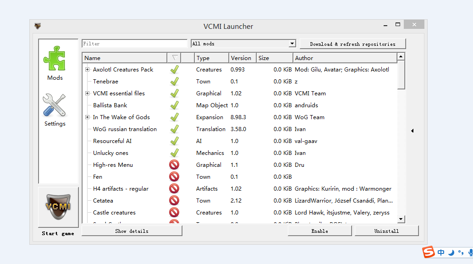Screen dimensions: 473x264
Task: Click author text 'WoG Team'
Action: (309, 117)
